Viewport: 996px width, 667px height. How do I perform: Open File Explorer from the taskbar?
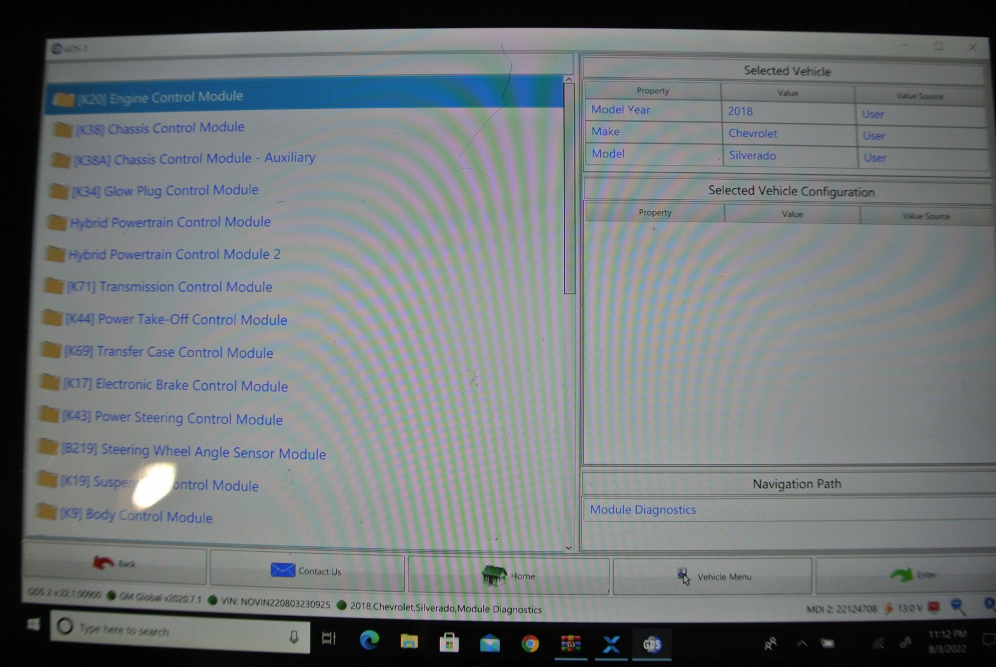[x=409, y=641]
